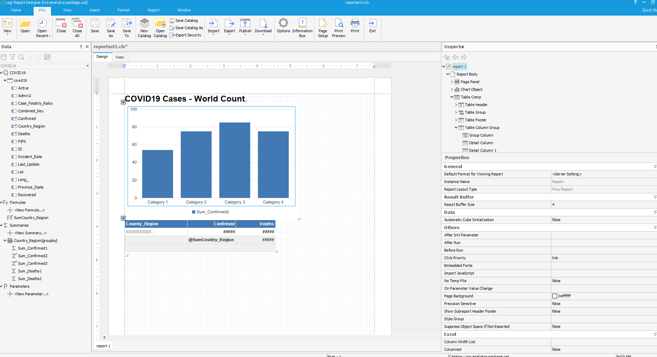Collapse the Country_Region(groupby) summaries node
This screenshot has height=357, width=657.
click(5, 241)
